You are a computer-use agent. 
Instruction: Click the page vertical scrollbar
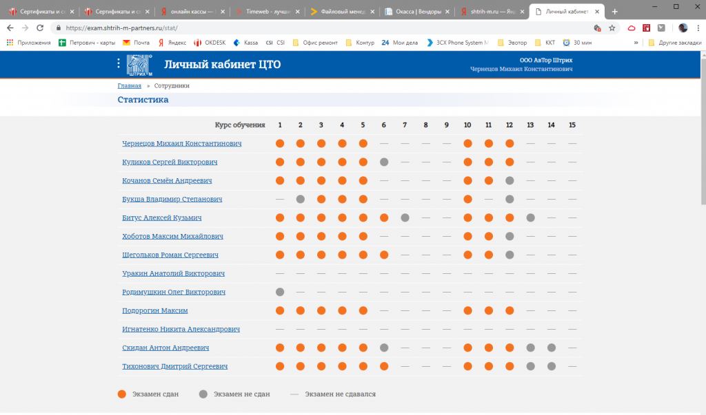(703, 130)
